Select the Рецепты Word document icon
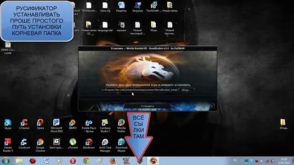 click(x=121, y=7)
